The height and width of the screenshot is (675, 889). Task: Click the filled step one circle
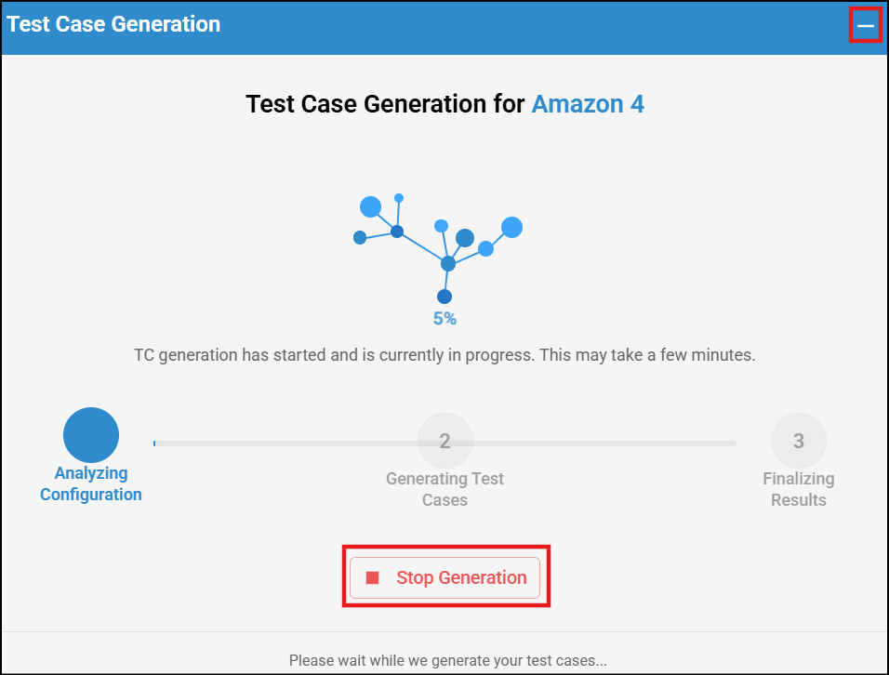pos(91,435)
